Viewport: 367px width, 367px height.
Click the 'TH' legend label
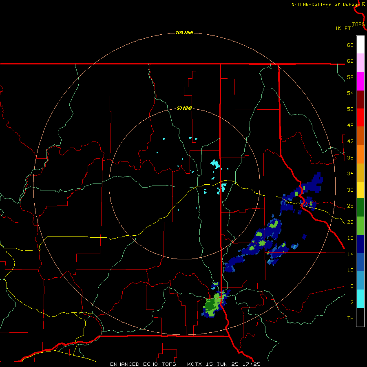pyautogui.click(x=350, y=318)
